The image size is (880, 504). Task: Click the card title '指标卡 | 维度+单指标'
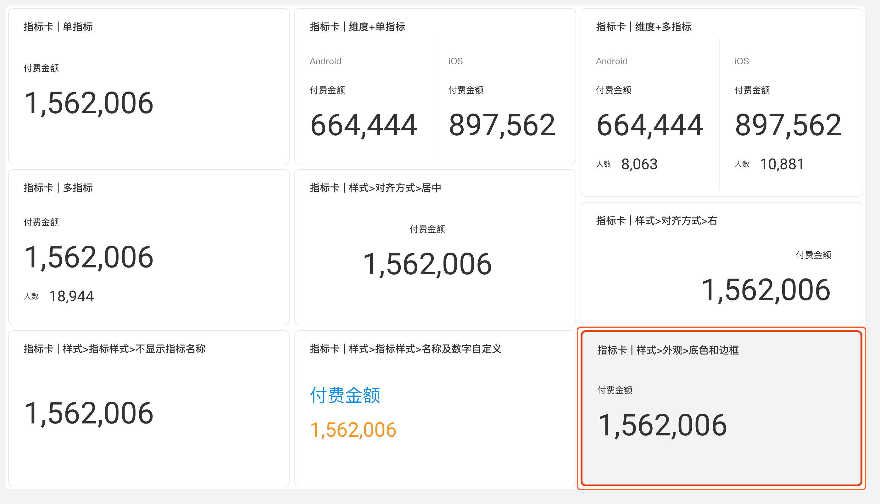[x=358, y=27]
